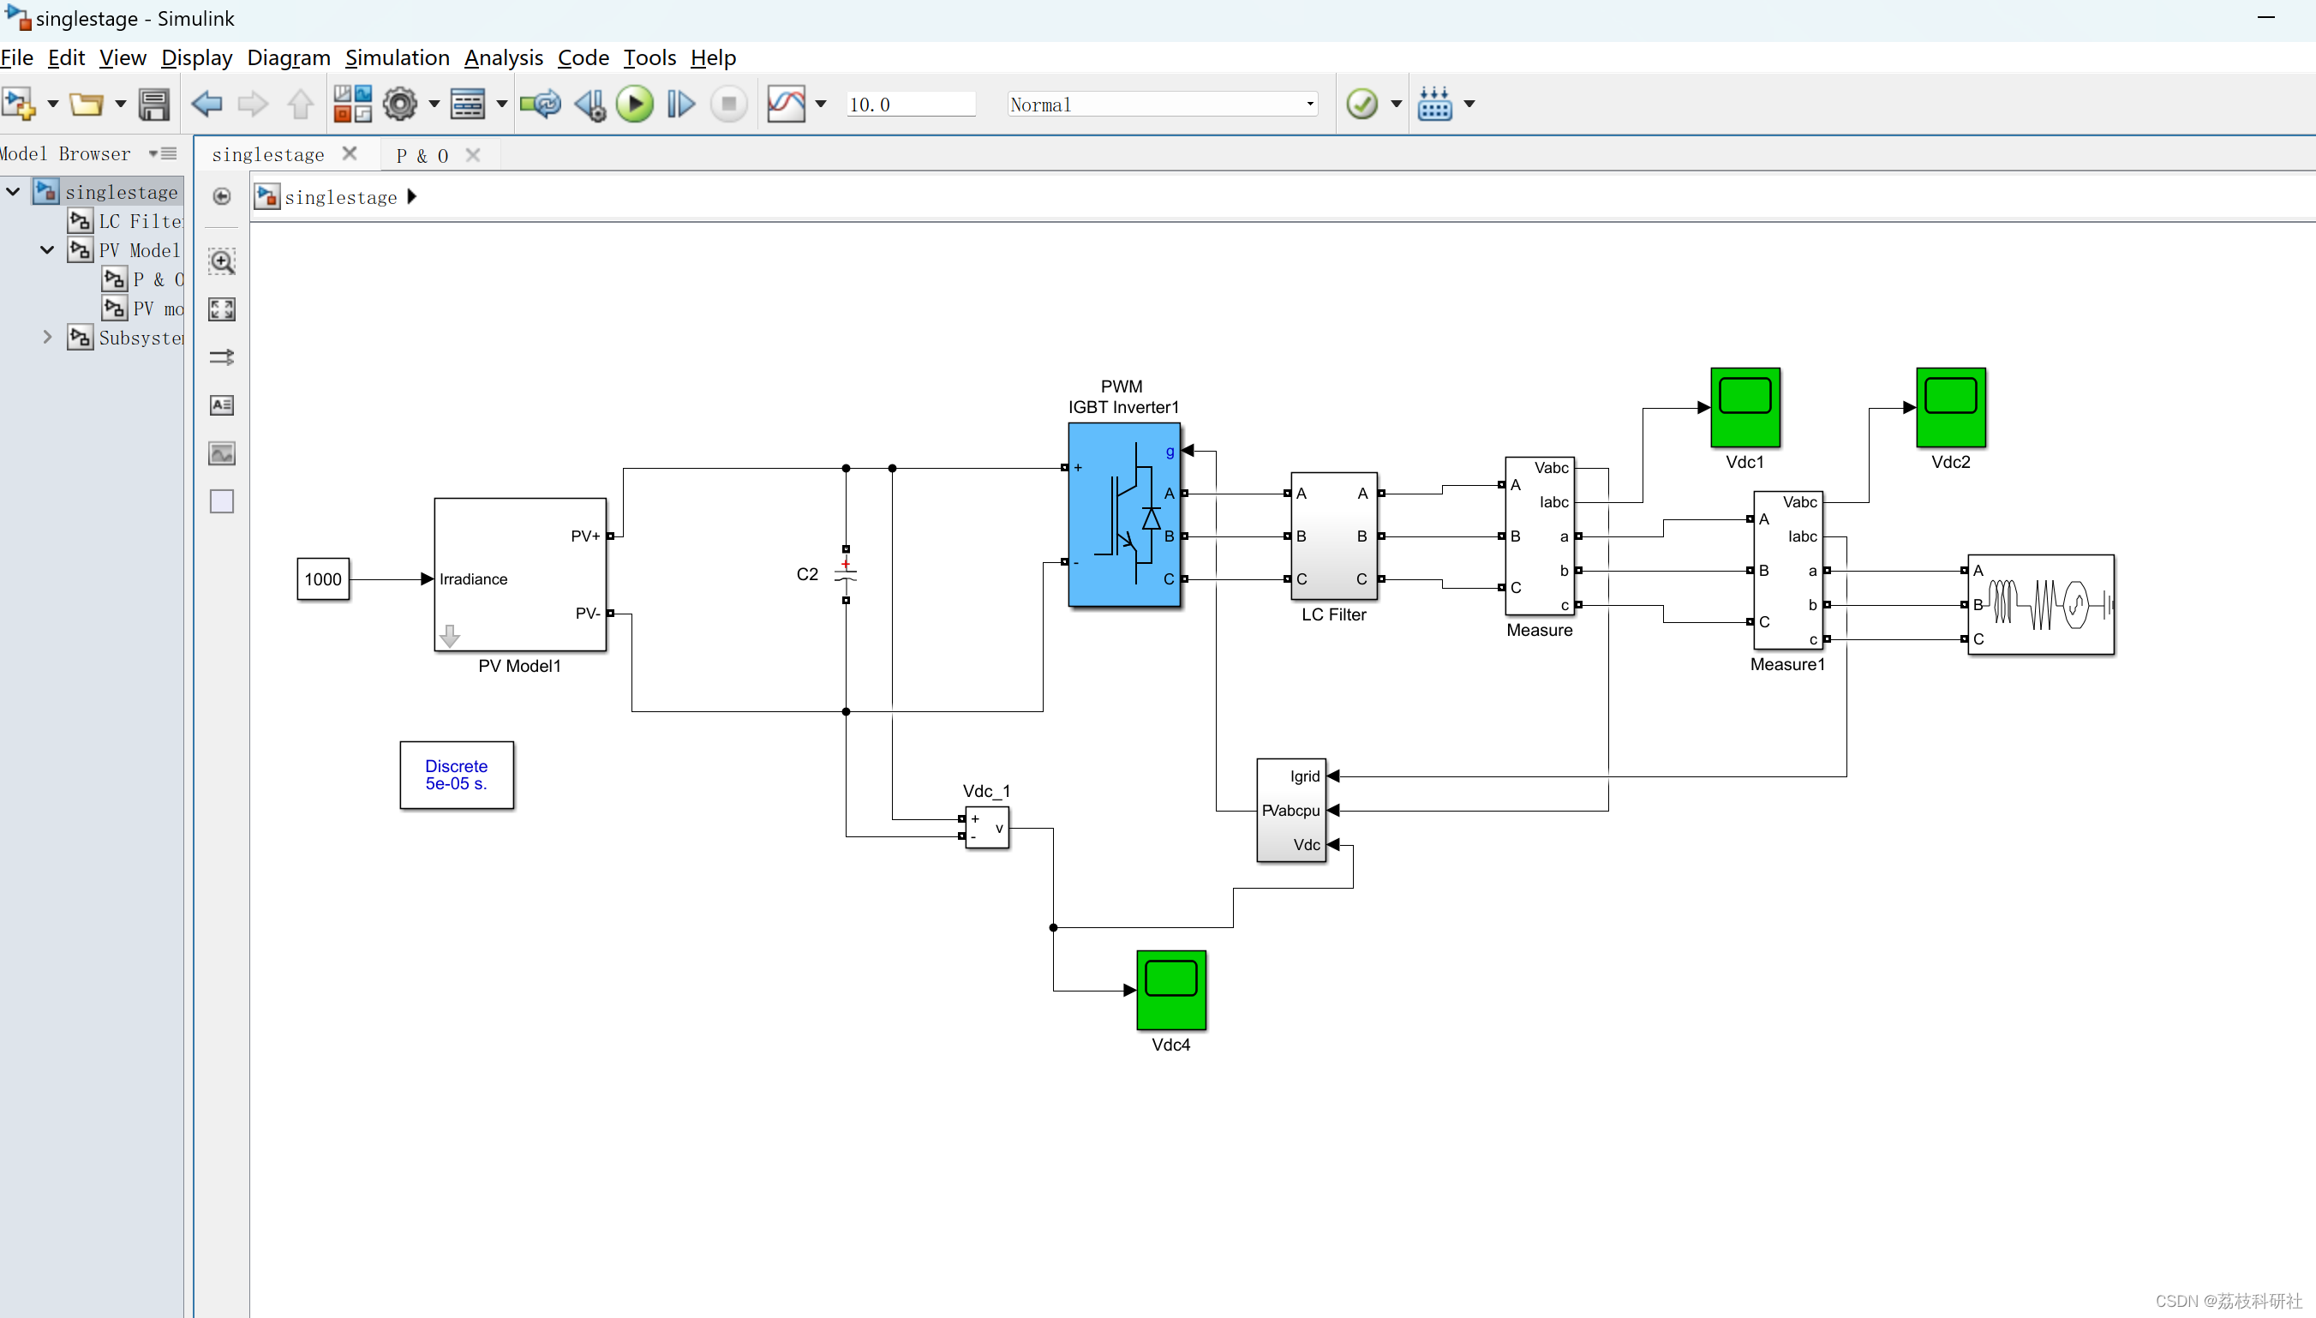Open the Normal simulation mode combo box
This screenshot has height=1318, width=2316.
(1162, 104)
